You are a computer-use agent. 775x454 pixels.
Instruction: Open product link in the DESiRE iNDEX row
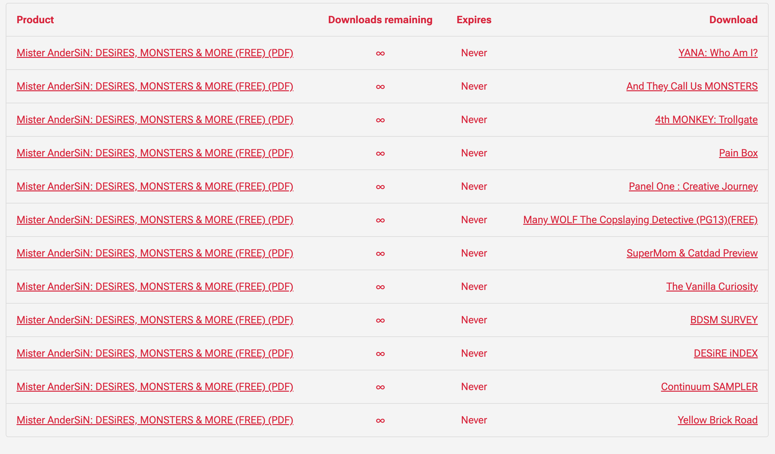[x=155, y=353]
